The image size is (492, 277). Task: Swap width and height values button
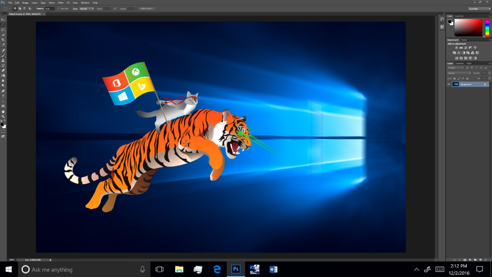tap(115, 9)
